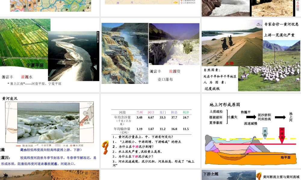The height and width of the screenshot is (180, 301).
Task: Select the terrain map slide at top left
Action: pyautogui.click(x=51, y=6)
